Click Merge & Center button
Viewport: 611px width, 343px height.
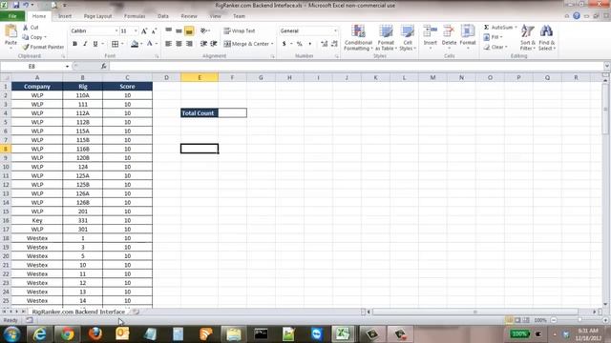pyautogui.click(x=246, y=44)
